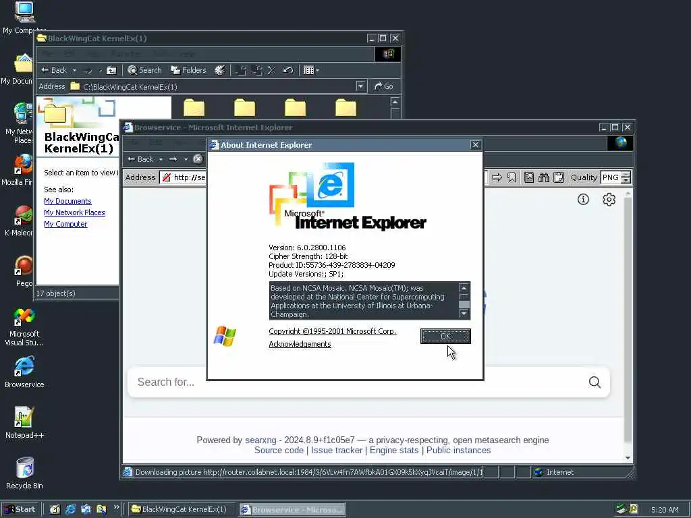The width and height of the screenshot is (691, 518).
Task: Click the bookmark icon in Browservice toolbar
Action: (512, 177)
